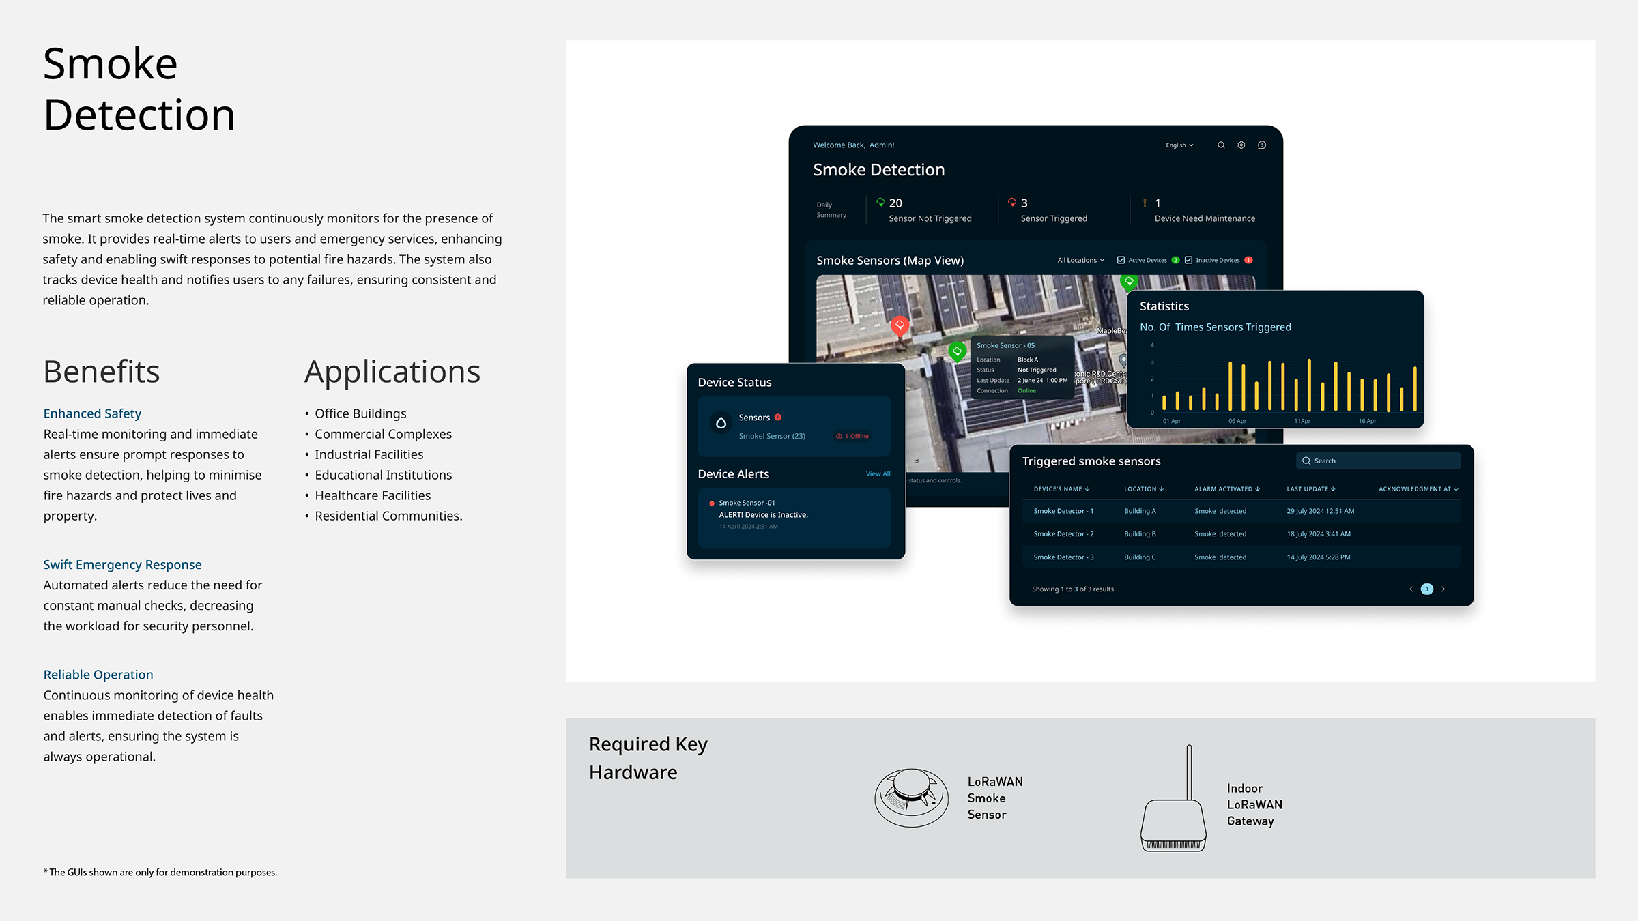Click the green sensor pin beside Smoke Sensor-05 popup
Viewport: 1638px width, 921px height.
click(x=957, y=351)
